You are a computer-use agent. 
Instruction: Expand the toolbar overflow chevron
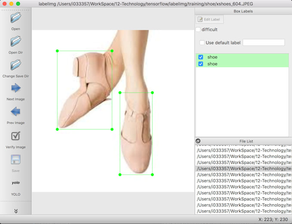[x=16, y=211]
